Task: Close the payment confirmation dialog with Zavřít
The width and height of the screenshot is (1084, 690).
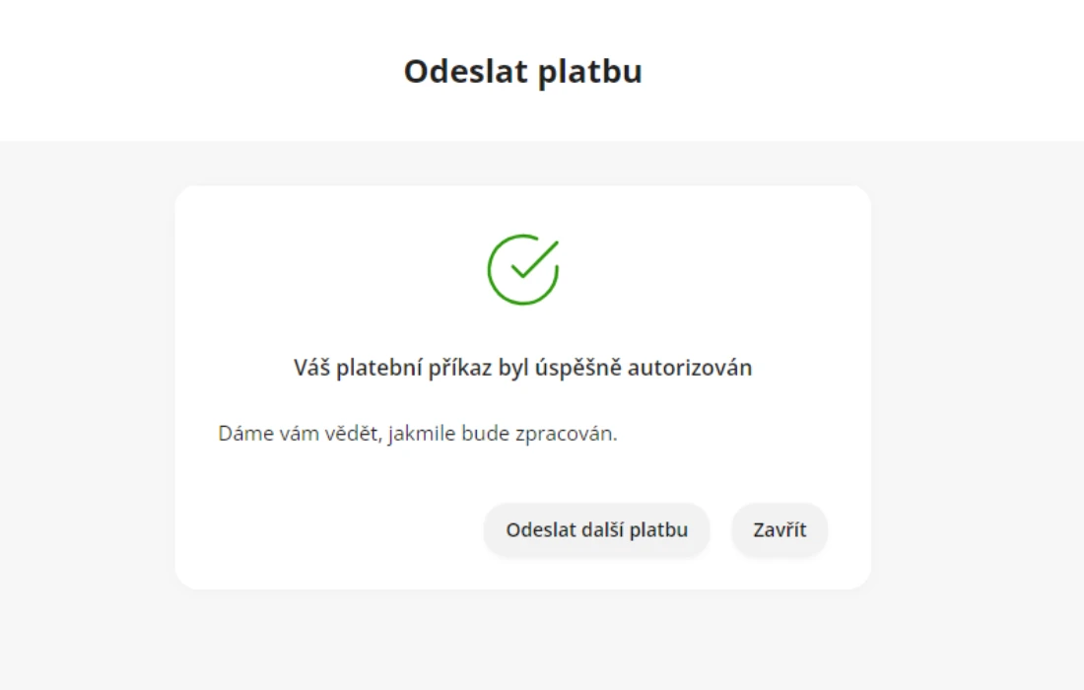Action: 779,529
